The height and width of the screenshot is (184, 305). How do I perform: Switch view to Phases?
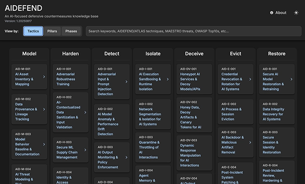point(71,31)
